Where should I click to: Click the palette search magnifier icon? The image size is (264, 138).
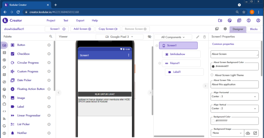click(51, 36)
